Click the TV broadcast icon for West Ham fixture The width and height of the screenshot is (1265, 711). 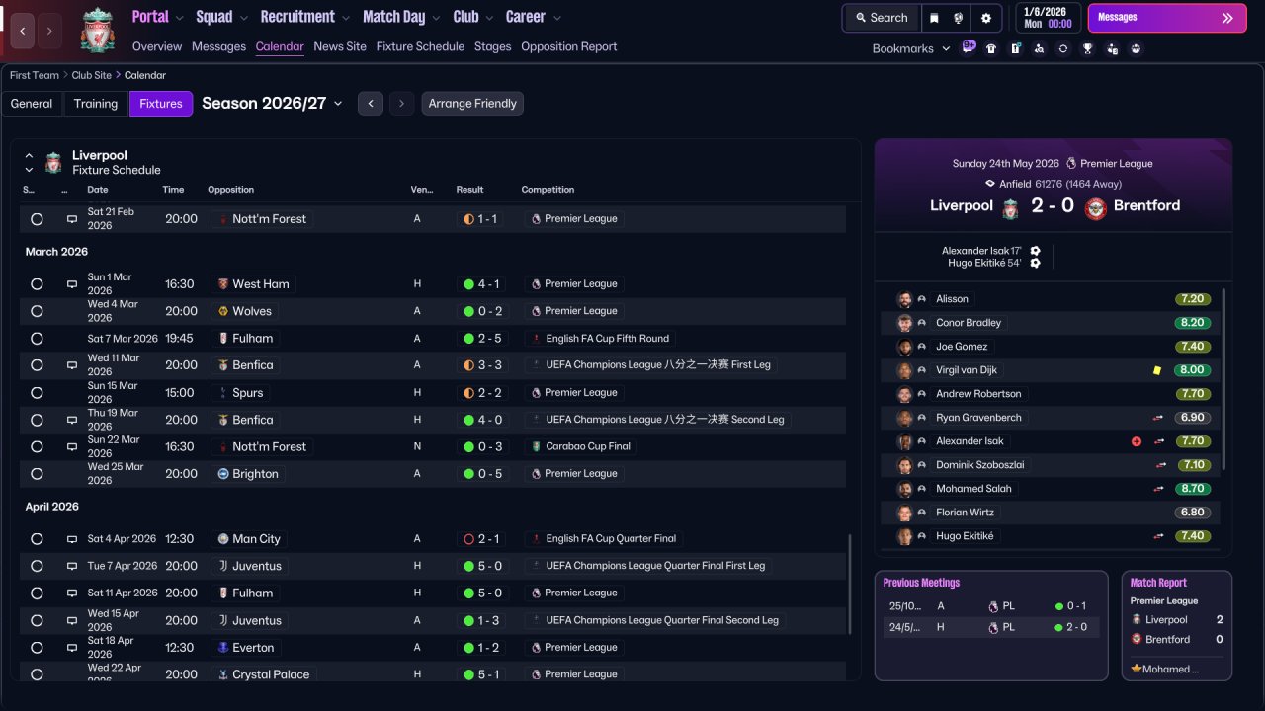[72, 284]
